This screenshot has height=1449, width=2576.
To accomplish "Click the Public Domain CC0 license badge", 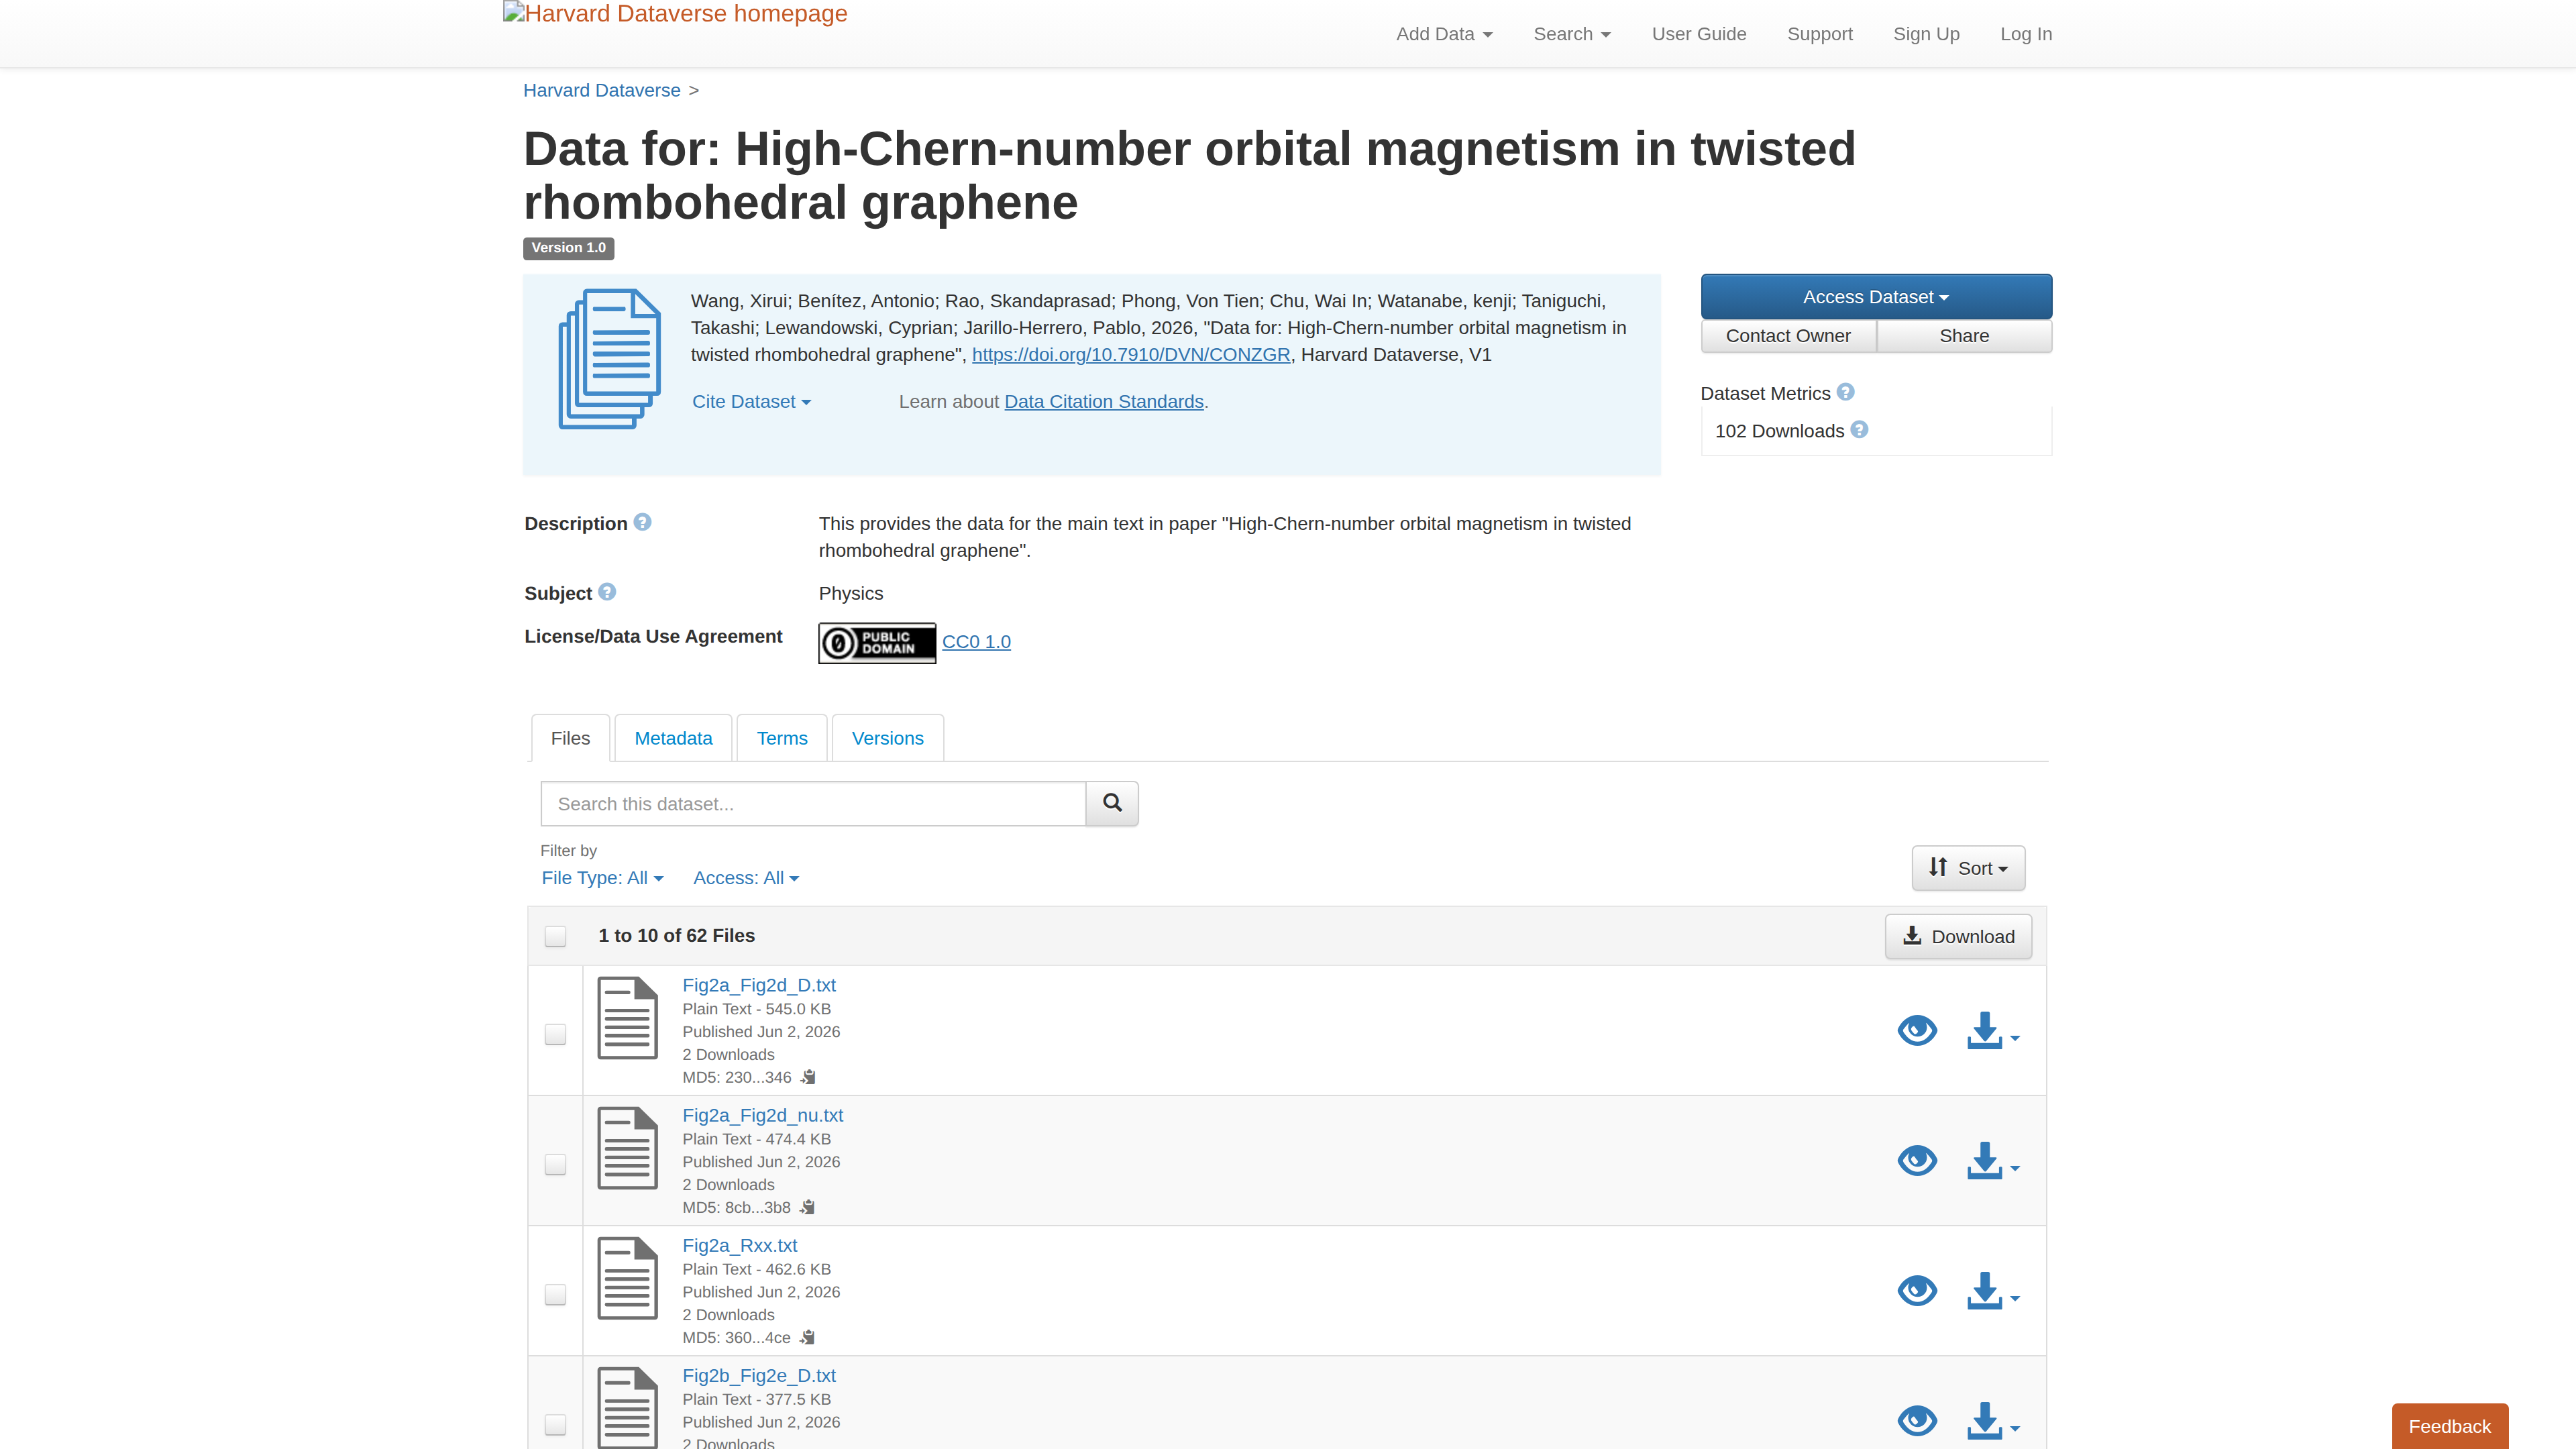I will coord(877,642).
